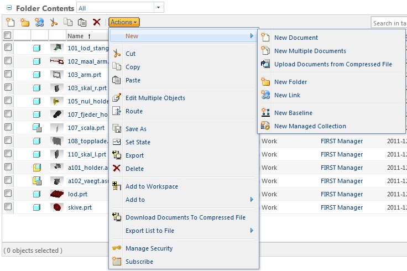The width and height of the screenshot is (407, 271).
Task: Click the Download Documents To Compressed File icon
Action: click(x=117, y=217)
